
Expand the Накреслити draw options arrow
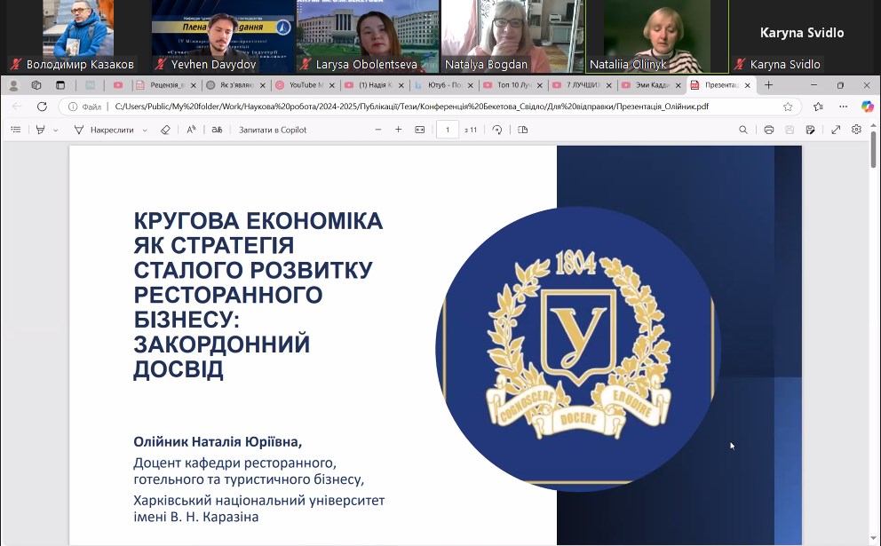coord(146,131)
